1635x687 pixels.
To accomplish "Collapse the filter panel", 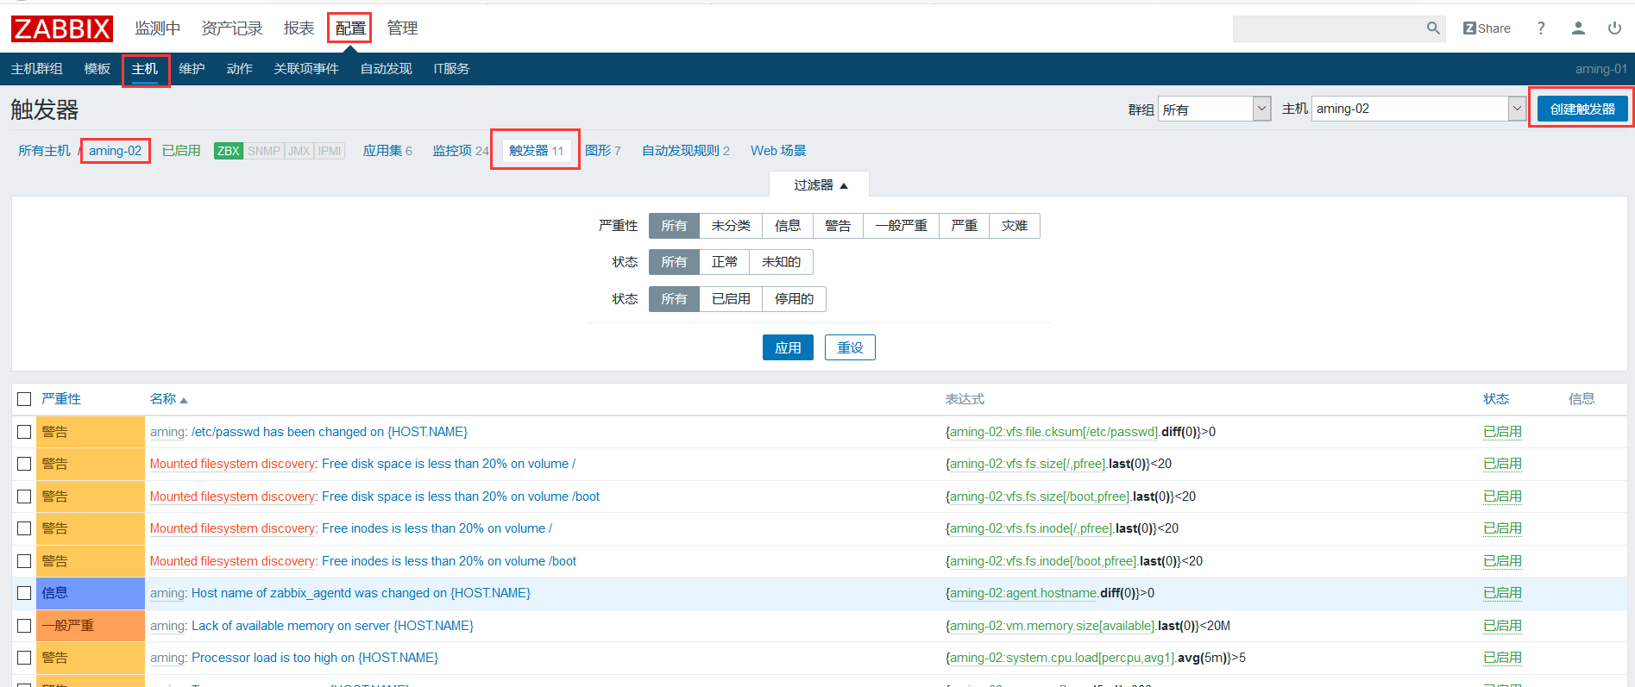I will (820, 185).
